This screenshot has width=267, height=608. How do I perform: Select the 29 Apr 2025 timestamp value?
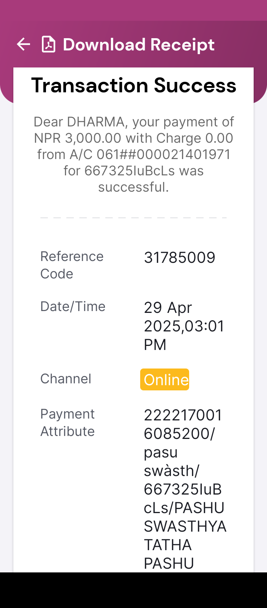[184, 326]
